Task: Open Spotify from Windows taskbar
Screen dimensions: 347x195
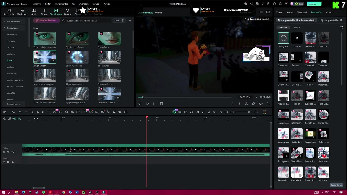Action: 43,192
